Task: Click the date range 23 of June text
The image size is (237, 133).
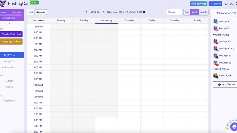Action: click(124, 12)
